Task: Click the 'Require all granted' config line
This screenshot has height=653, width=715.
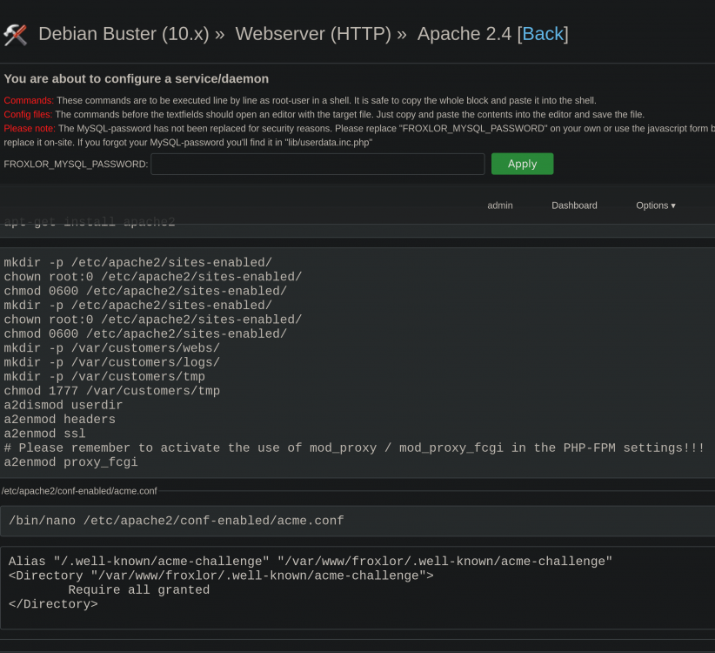Action: pyautogui.click(x=138, y=590)
